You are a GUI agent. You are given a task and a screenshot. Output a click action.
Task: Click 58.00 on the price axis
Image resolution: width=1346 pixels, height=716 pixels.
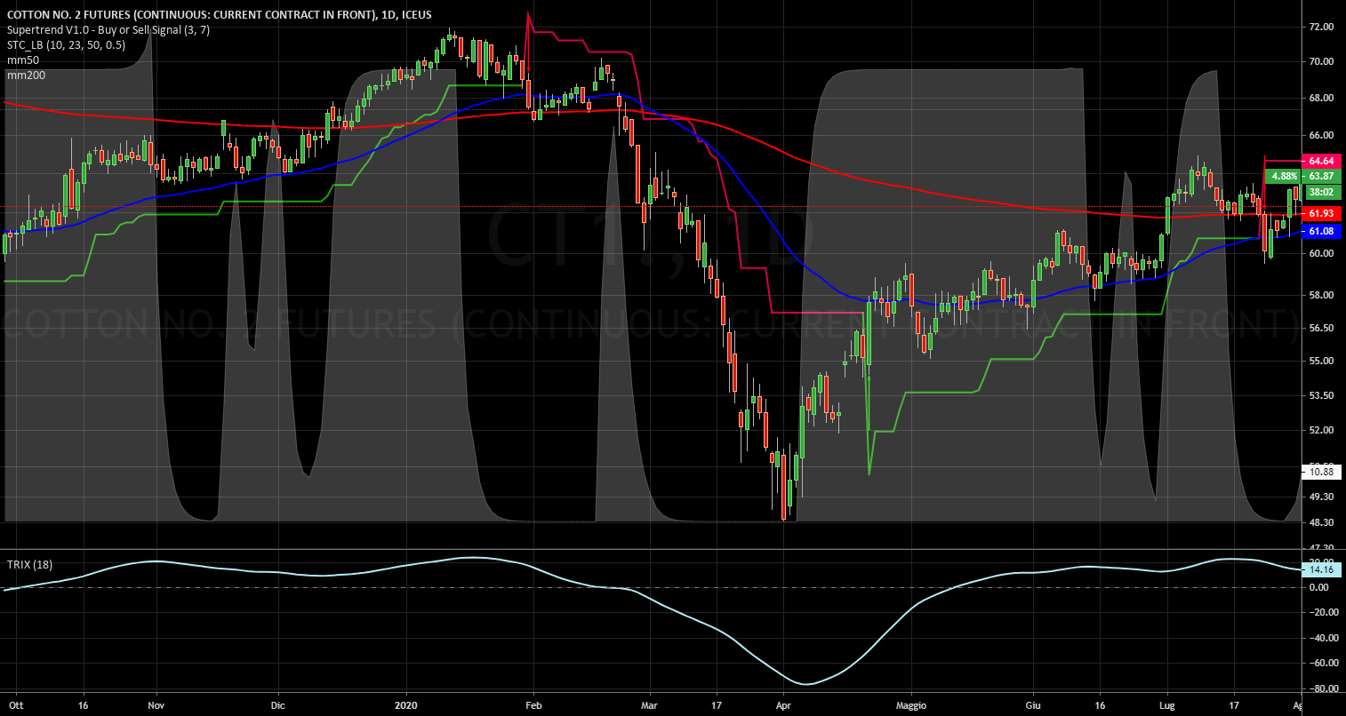tap(1321, 295)
